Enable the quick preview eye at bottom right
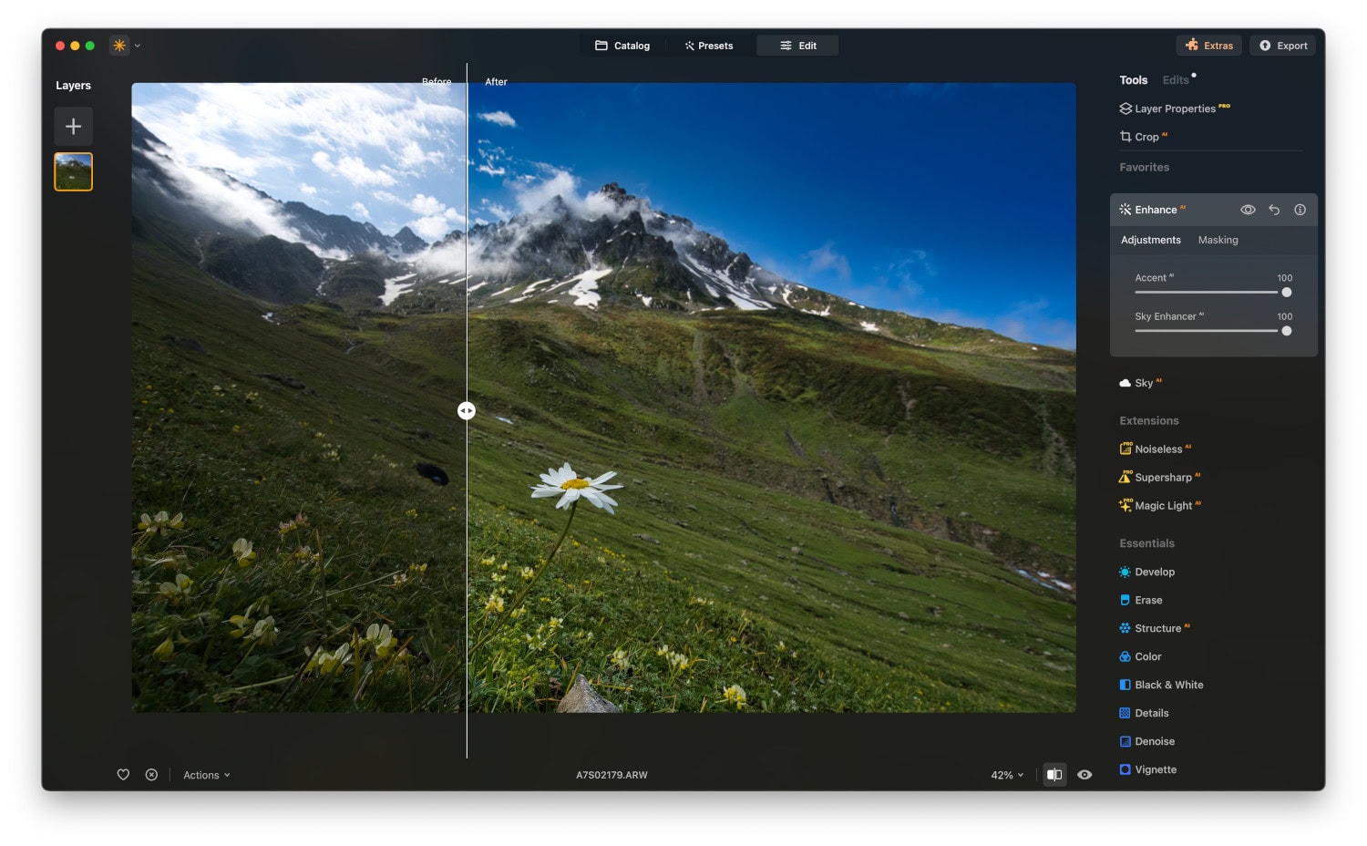This screenshot has width=1367, height=846. (1084, 774)
